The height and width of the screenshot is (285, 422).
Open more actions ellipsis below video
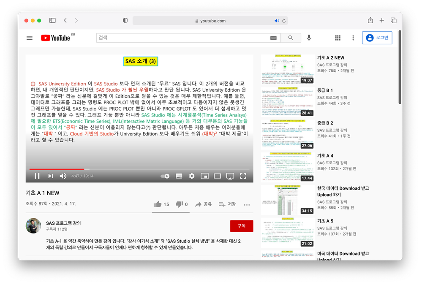coord(247,205)
